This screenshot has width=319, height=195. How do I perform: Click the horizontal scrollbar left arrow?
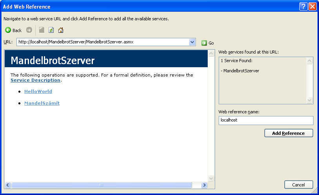8,185
